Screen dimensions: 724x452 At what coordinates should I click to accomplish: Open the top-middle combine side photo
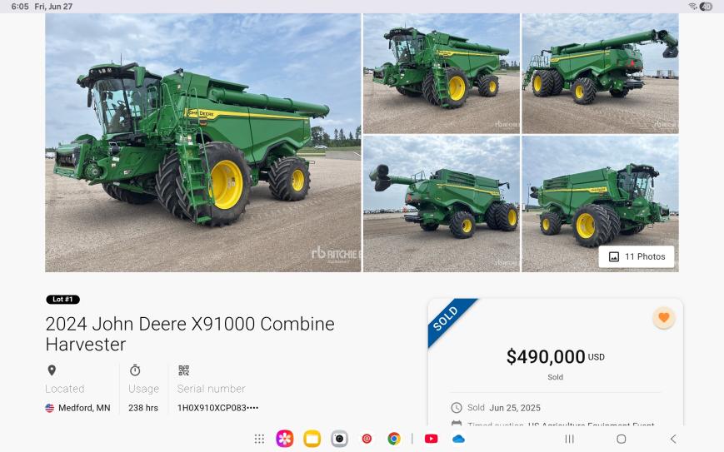pyautogui.click(x=442, y=73)
